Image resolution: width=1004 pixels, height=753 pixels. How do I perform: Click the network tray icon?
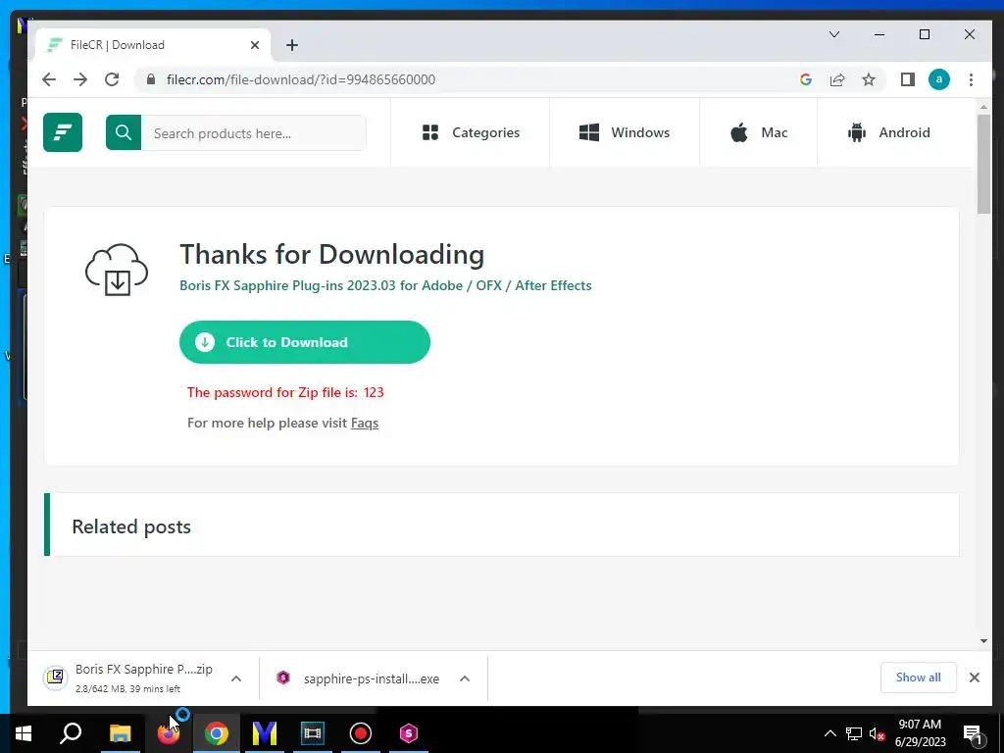click(x=854, y=733)
